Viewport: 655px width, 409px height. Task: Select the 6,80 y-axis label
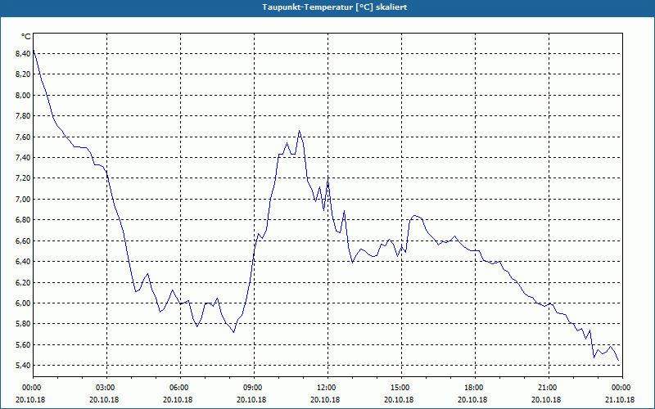pyautogui.click(x=22, y=220)
